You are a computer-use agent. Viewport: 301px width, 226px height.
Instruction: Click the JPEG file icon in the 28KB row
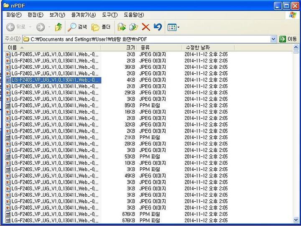[8, 144]
